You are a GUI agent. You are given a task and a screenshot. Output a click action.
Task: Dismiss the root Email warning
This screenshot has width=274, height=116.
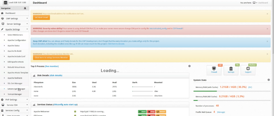(267, 14)
